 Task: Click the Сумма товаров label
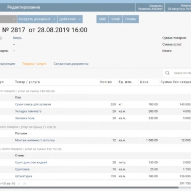174,38
